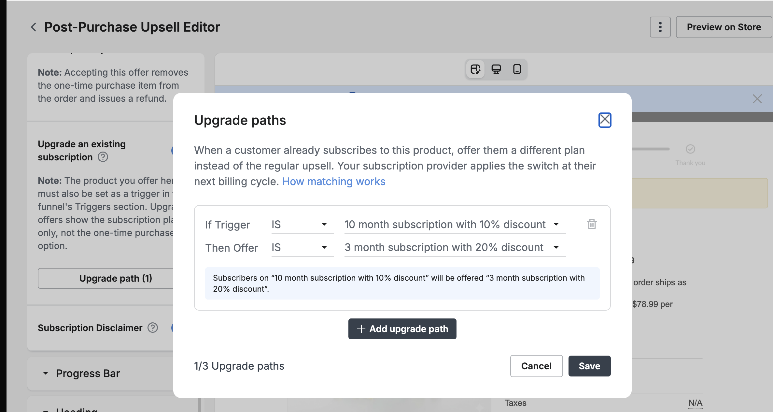Go back from Post-Purchase Upsell Editor
This screenshot has width=773, height=412.
(33, 27)
